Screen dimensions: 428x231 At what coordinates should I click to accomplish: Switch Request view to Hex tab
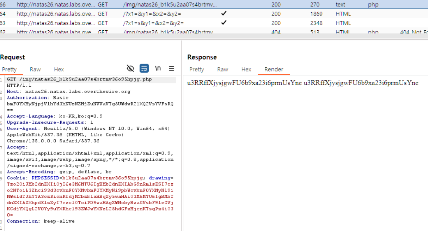point(59,69)
